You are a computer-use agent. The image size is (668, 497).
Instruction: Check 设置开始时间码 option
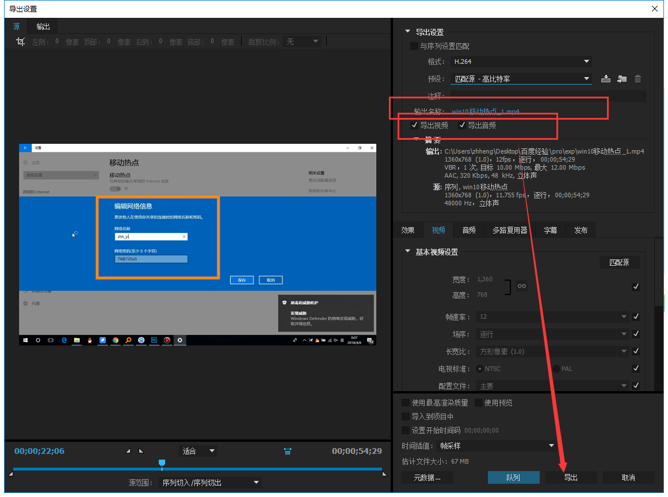coord(406,430)
